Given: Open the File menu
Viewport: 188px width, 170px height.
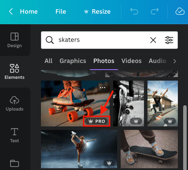Looking at the screenshot, I should coord(61,11).
